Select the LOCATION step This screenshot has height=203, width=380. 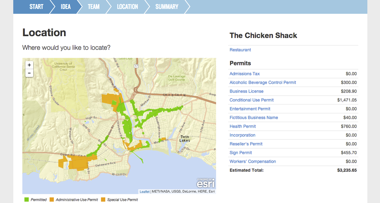pyautogui.click(x=127, y=7)
